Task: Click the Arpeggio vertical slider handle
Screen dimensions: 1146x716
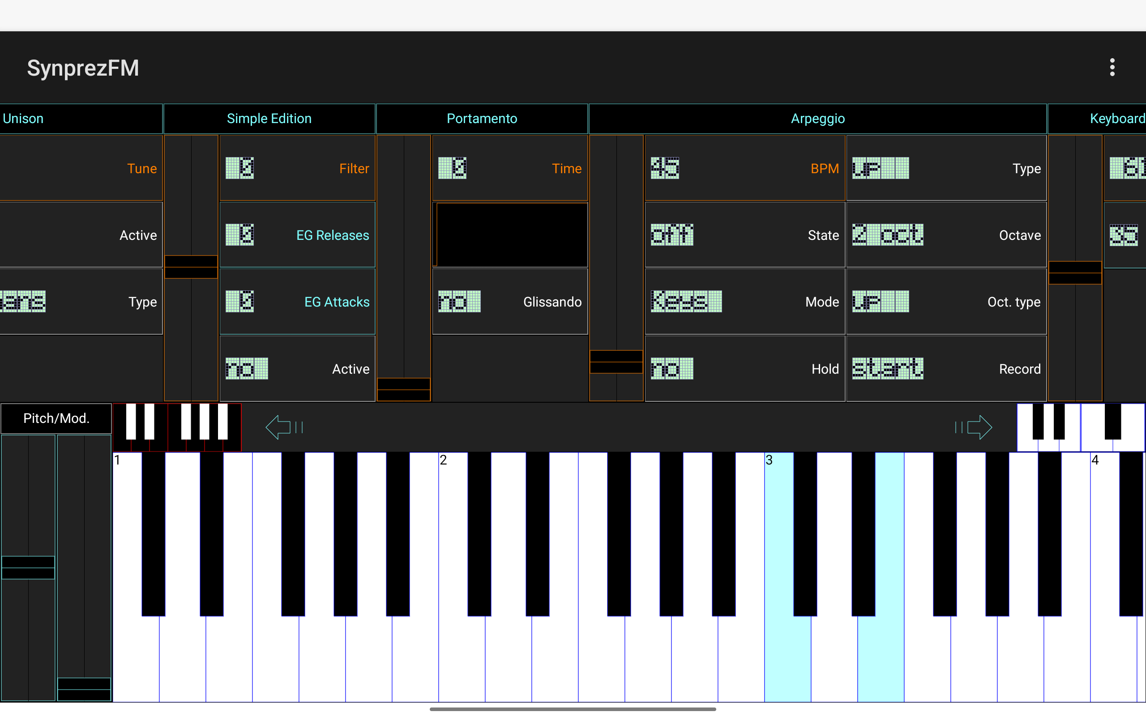Action: pos(616,362)
